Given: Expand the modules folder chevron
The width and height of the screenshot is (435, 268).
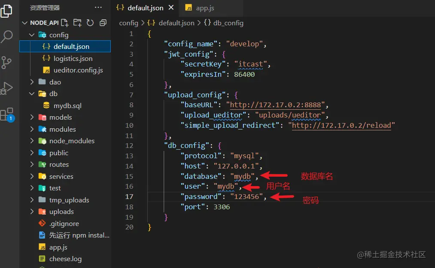Looking at the screenshot, I should 32,129.
